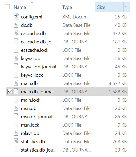The image size is (136, 157).
Task: Select the msn.db-journal file name
Action: click(x=36, y=117)
